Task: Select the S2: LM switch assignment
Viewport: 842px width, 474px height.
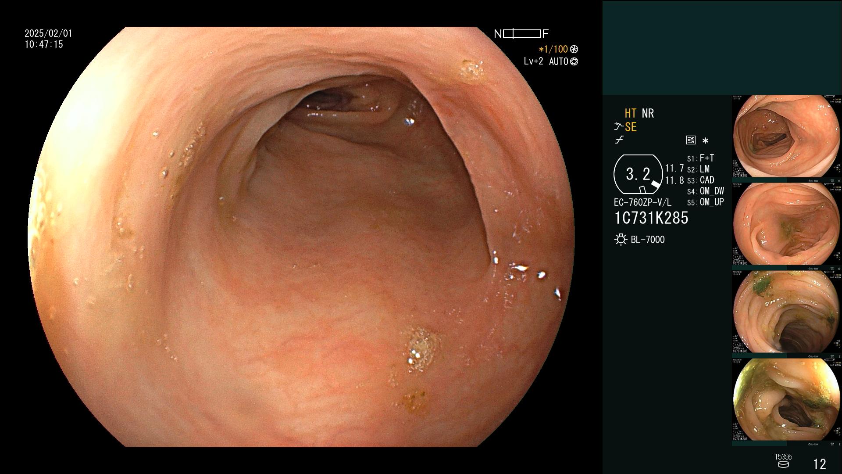Action: (698, 169)
